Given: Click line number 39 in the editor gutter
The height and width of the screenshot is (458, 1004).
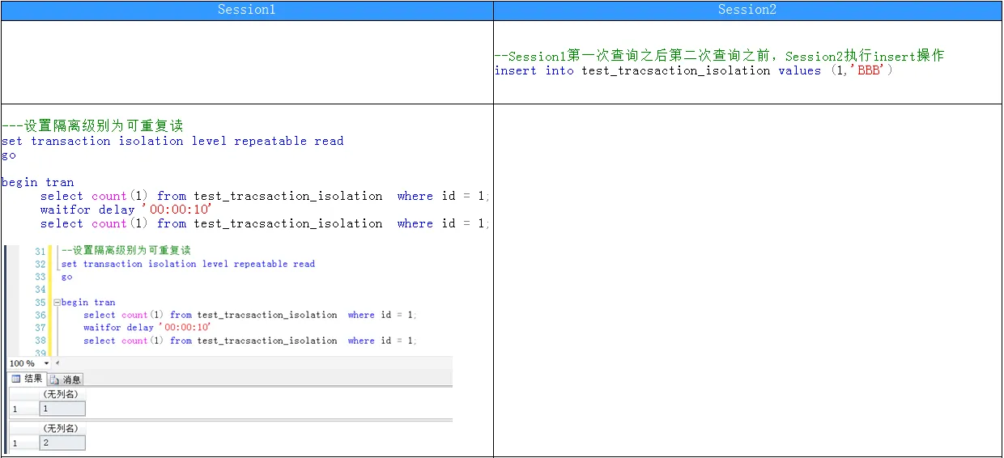Looking at the screenshot, I should click(40, 354).
